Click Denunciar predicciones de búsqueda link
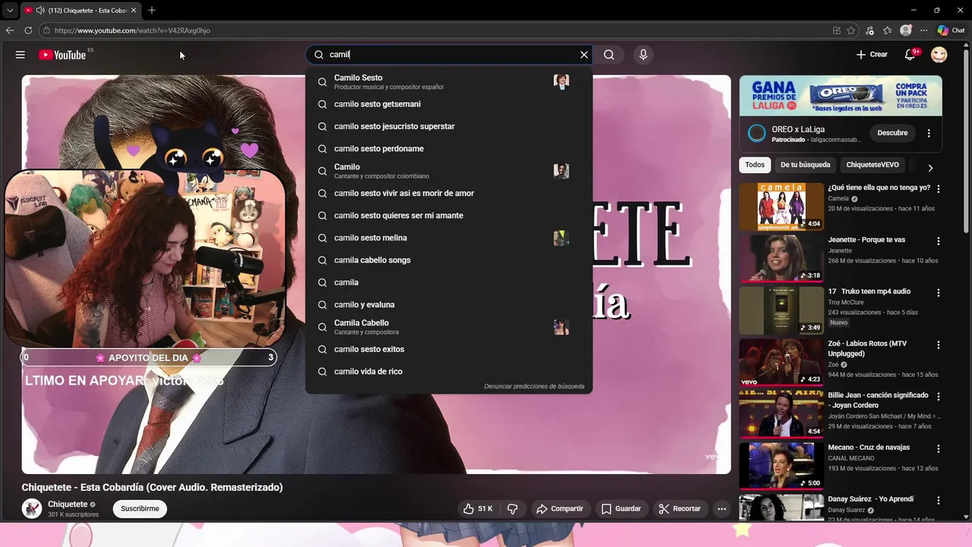972x547 pixels. click(x=535, y=387)
